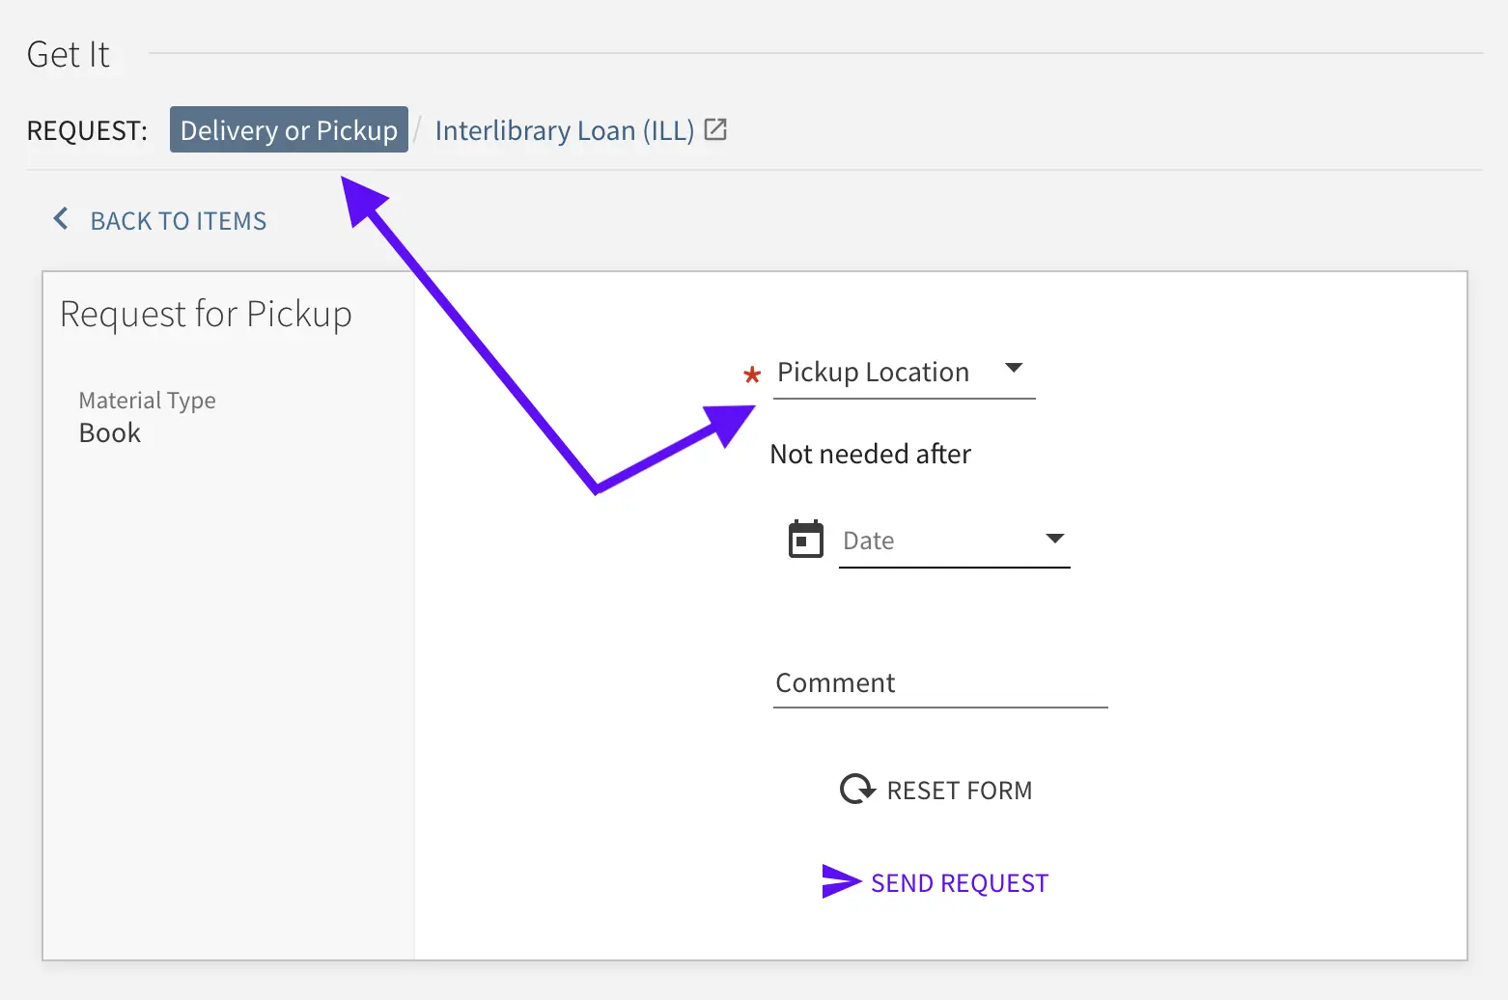
Task: Click the Not needed after label
Action: click(x=870, y=454)
